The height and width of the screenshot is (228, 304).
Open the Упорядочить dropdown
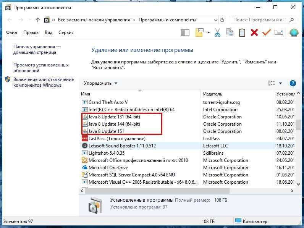pos(100,83)
